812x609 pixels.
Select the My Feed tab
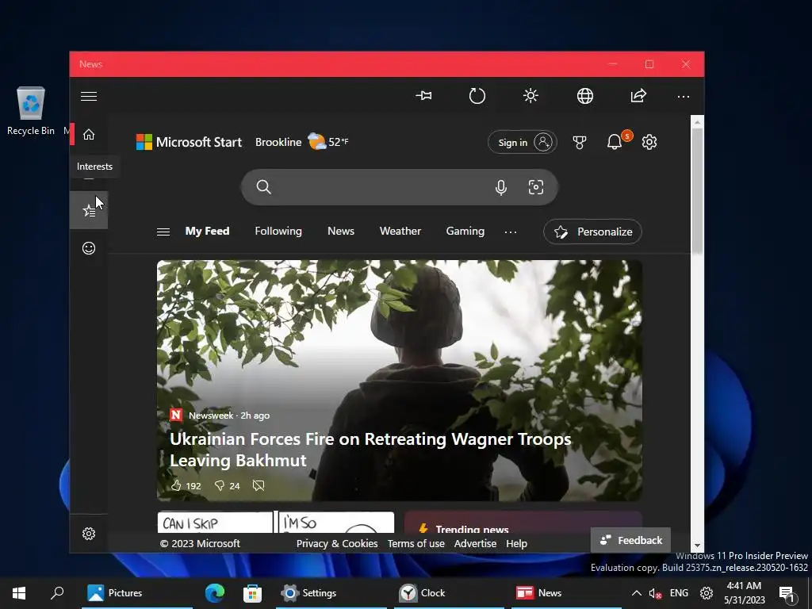coord(207,231)
